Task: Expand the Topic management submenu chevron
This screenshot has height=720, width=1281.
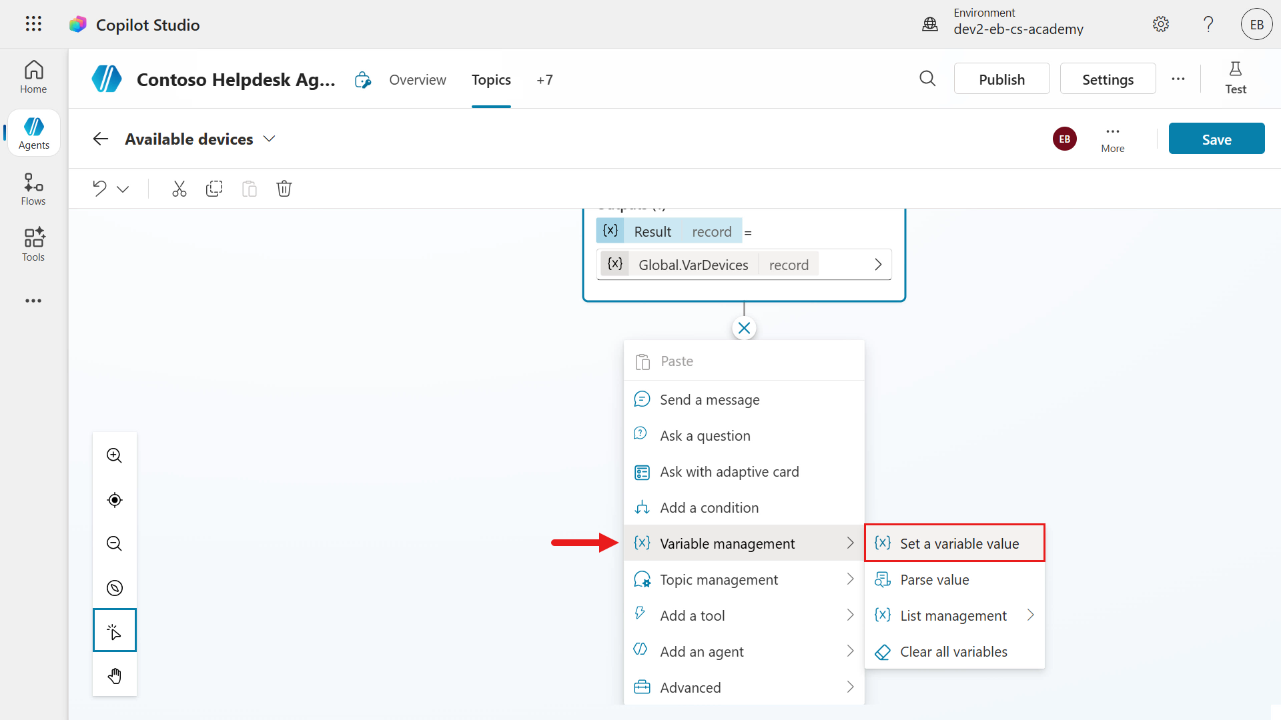Action: 849,579
